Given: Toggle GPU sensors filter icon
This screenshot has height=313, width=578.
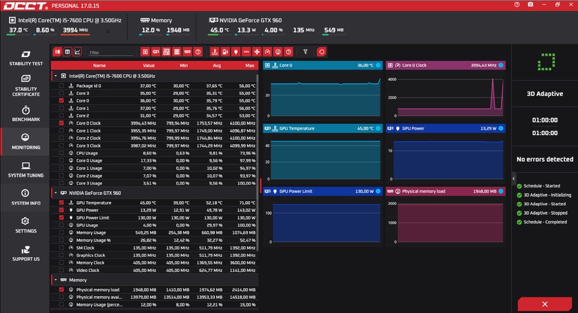Looking at the screenshot, I should (x=156, y=52).
